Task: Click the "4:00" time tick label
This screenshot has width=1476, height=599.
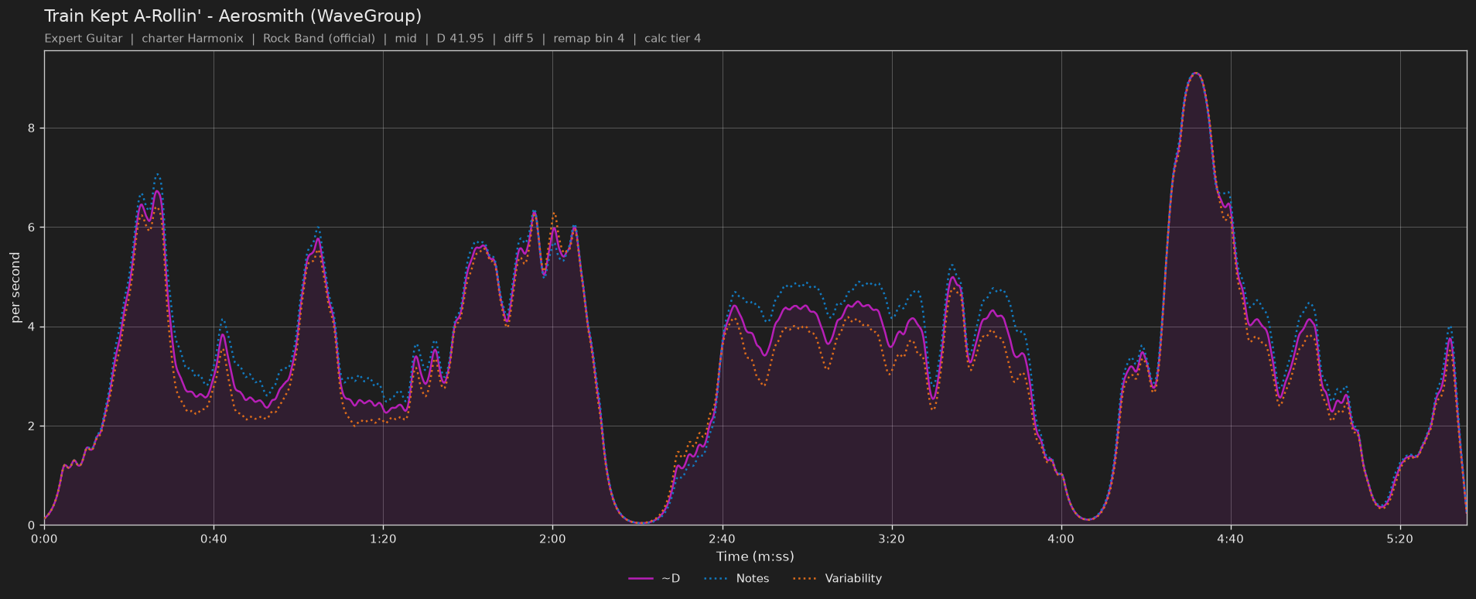Action: [x=1061, y=539]
